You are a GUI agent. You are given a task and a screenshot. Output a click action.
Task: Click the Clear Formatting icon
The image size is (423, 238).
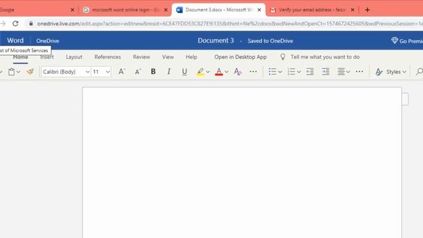point(237,71)
